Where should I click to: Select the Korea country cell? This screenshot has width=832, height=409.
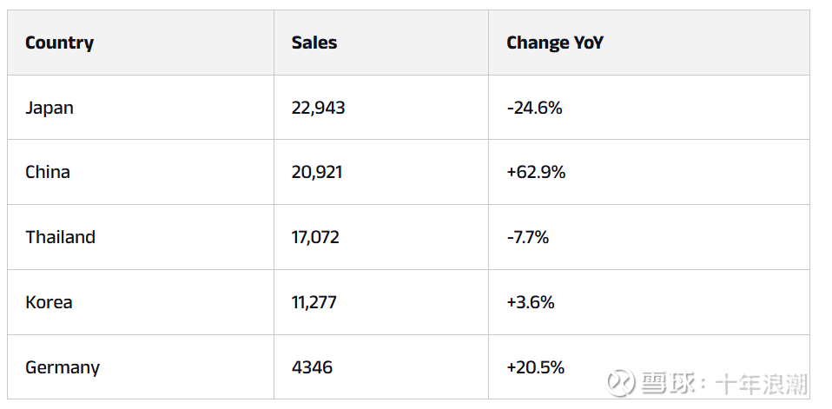click(49, 302)
